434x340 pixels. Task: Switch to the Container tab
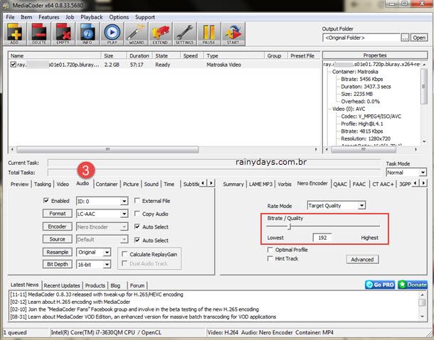tap(107, 185)
